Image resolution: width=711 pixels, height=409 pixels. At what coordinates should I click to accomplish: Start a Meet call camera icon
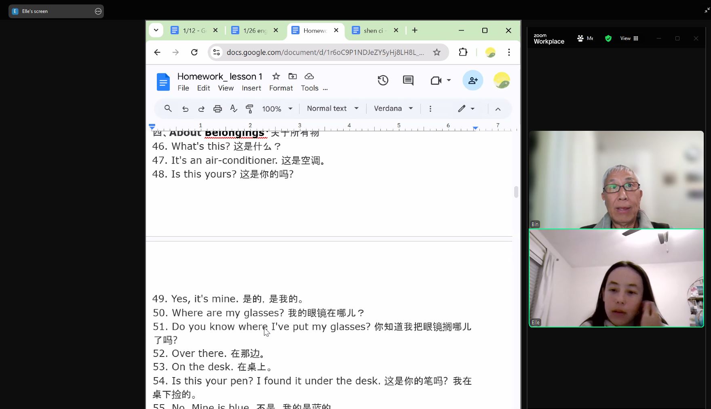click(436, 80)
